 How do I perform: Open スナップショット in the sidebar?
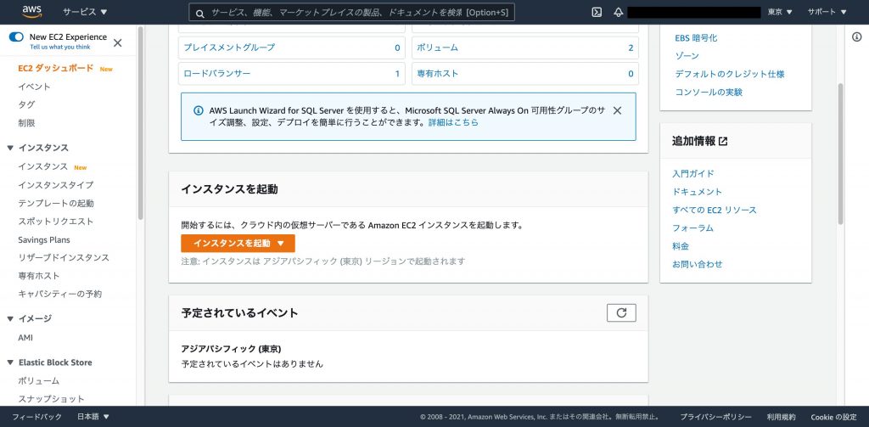point(51,399)
